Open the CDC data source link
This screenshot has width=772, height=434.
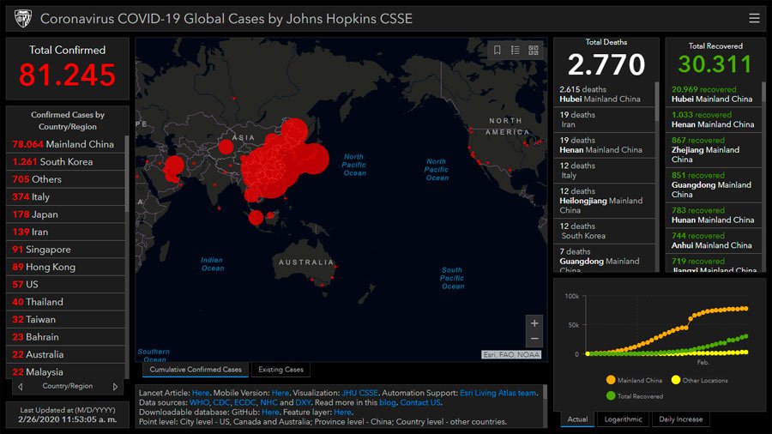(x=221, y=402)
